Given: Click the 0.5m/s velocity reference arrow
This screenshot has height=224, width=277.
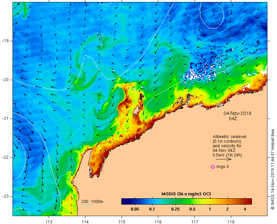Looking at the screenshot, I should click(224, 159).
